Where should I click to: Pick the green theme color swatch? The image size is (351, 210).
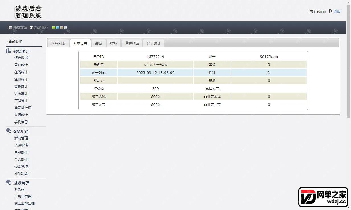click(x=54, y=28)
